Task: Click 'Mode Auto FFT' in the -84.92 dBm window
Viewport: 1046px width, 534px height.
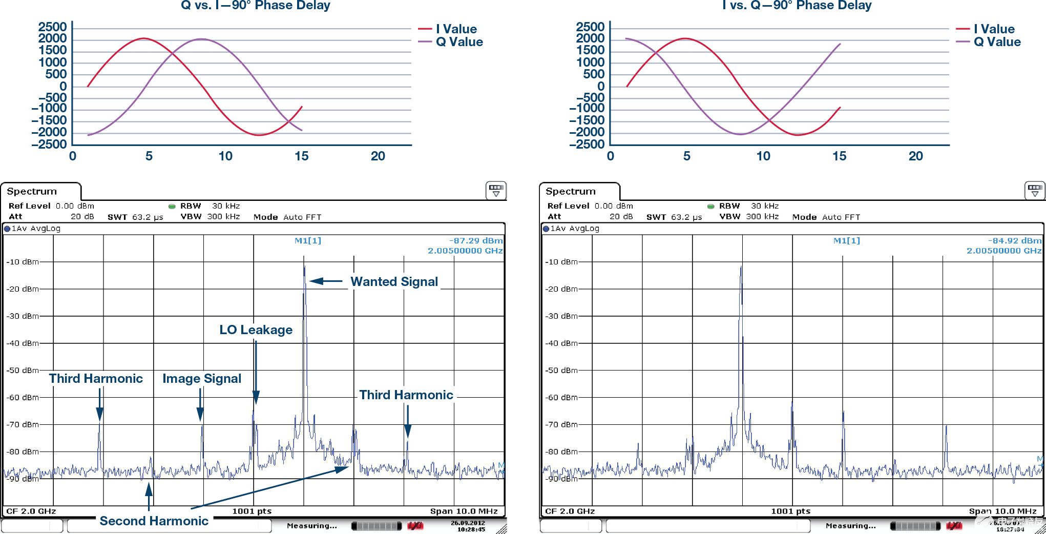Action: tap(826, 217)
